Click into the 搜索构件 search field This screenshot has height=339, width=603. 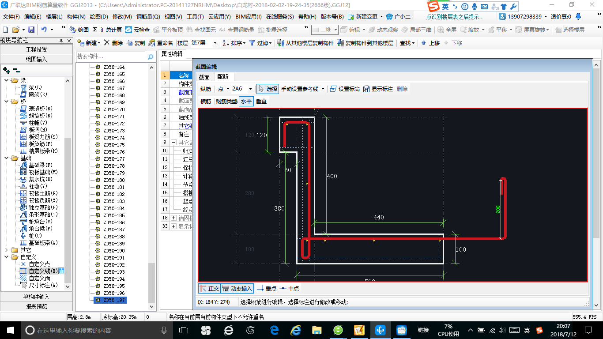(x=110, y=56)
